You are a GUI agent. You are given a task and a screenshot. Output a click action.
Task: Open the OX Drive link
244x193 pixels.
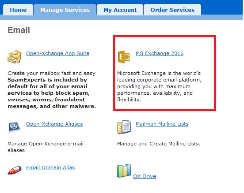click(x=145, y=176)
